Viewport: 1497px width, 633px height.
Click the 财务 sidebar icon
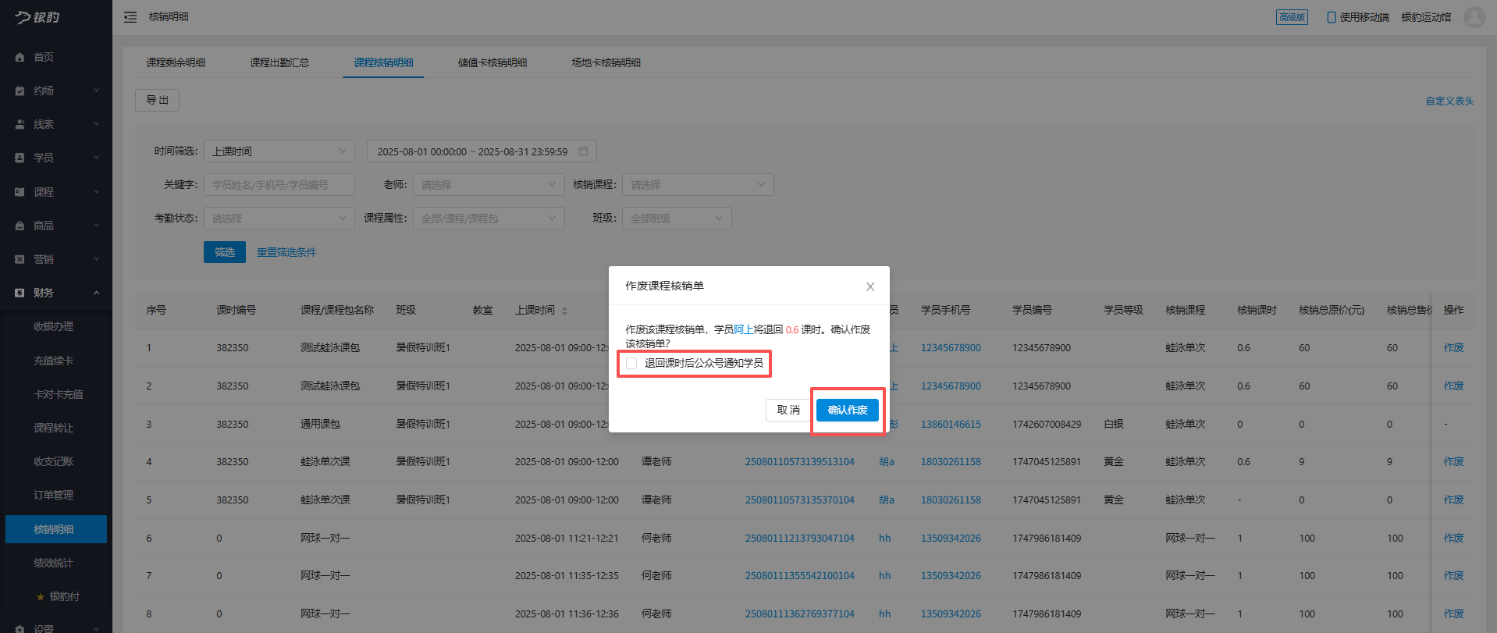point(20,293)
